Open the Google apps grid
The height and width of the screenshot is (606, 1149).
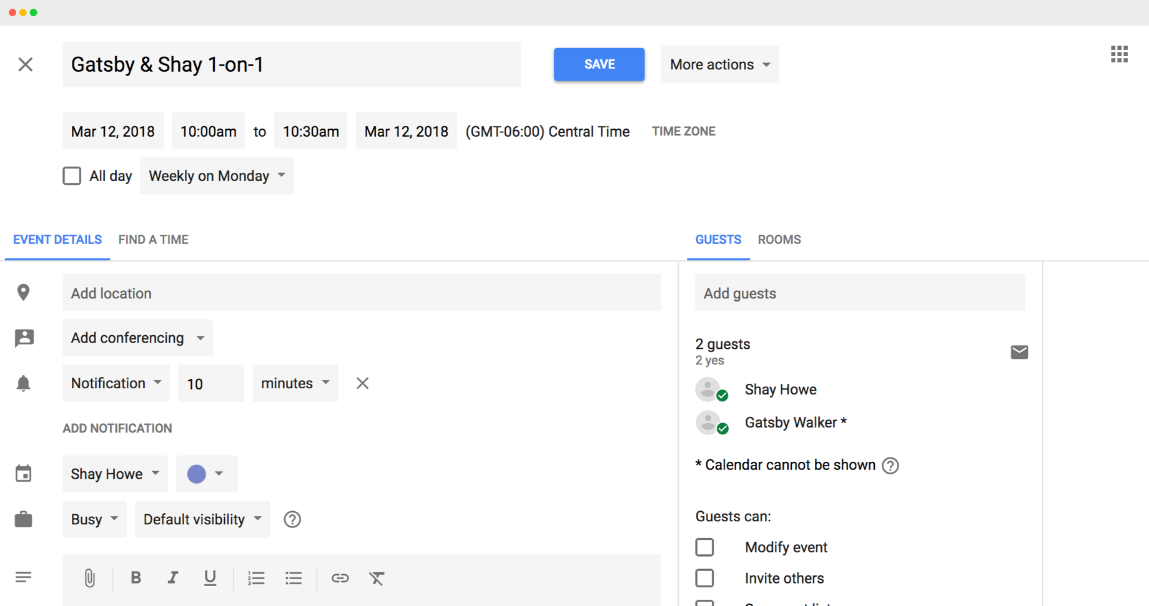1119,54
